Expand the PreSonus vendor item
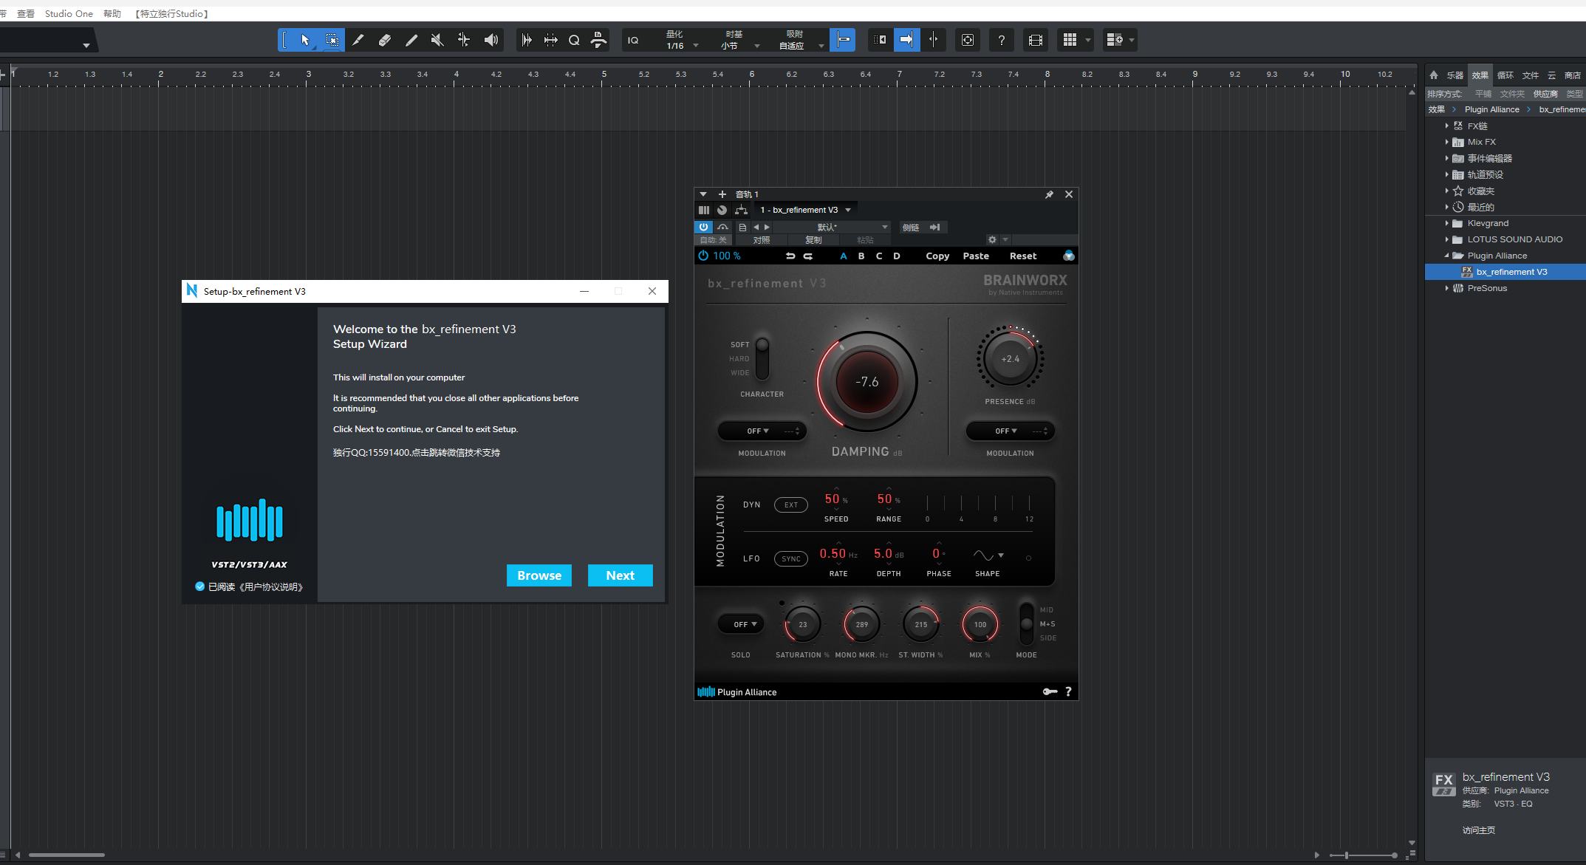 pyautogui.click(x=1446, y=288)
